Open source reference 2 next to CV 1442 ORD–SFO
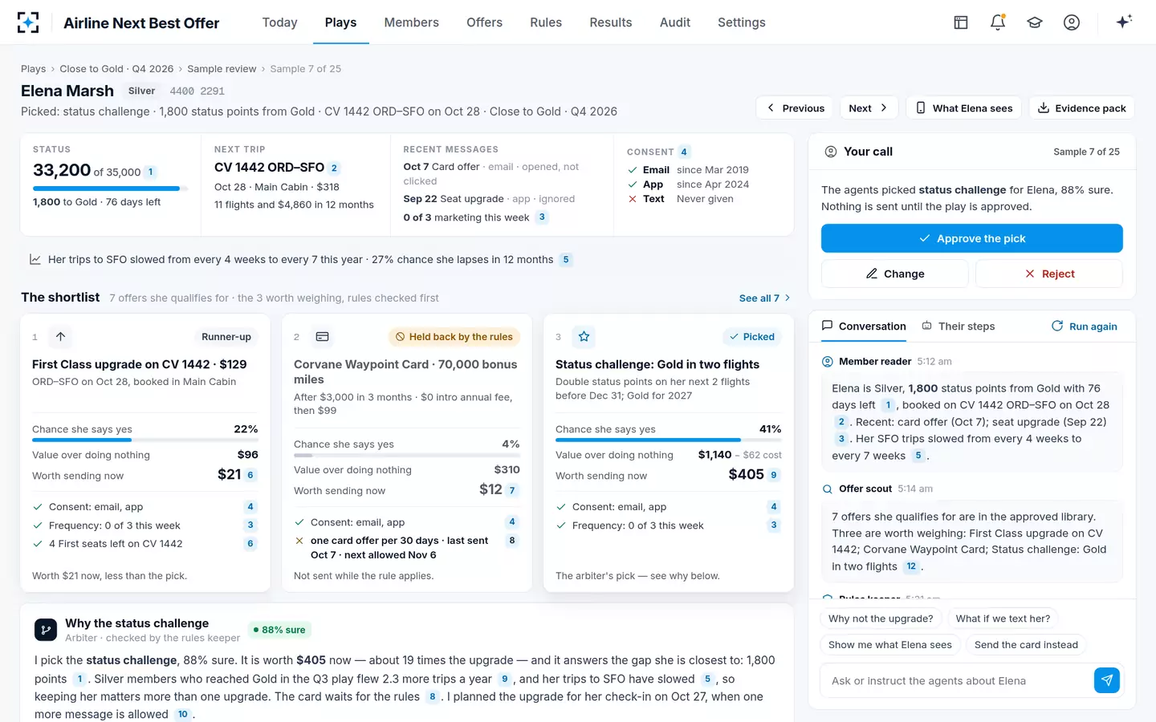Image resolution: width=1156 pixels, height=722 pixels. (x=334, y=168)
